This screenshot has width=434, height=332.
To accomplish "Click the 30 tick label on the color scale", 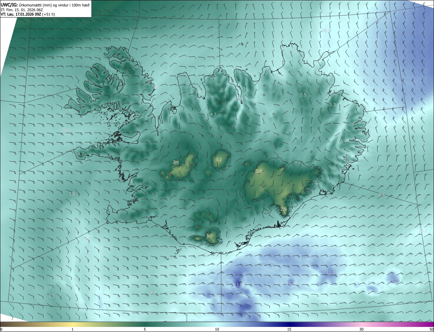I will tap(361, 329).
